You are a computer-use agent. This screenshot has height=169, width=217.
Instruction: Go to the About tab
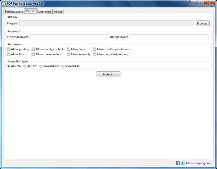[x=58, y=11]
